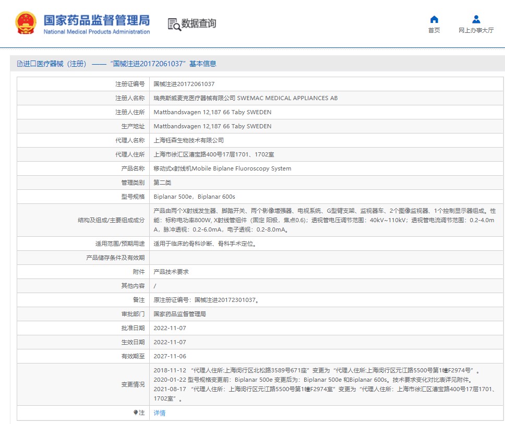Screen dimensions: 505x424
Task: Click the 数据查询 heading text
Action: (x=199, y=23)
